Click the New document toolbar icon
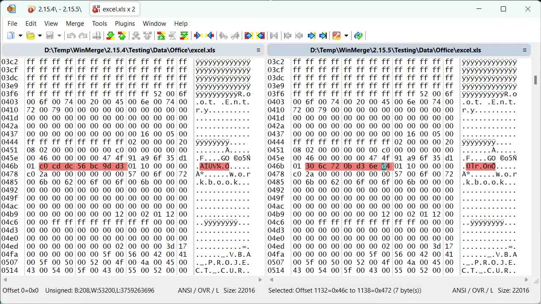Image resolution: width=541 pixels, height=304 pixels. coord(11,36)
